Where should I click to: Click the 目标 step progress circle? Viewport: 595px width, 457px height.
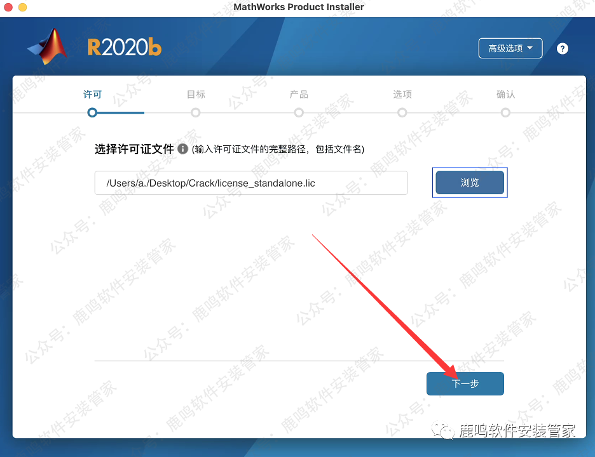click(195, 112)
